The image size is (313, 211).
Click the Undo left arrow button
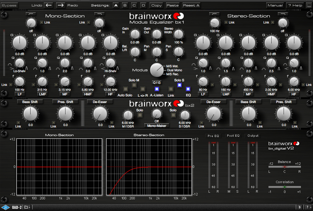pos(48,5)
